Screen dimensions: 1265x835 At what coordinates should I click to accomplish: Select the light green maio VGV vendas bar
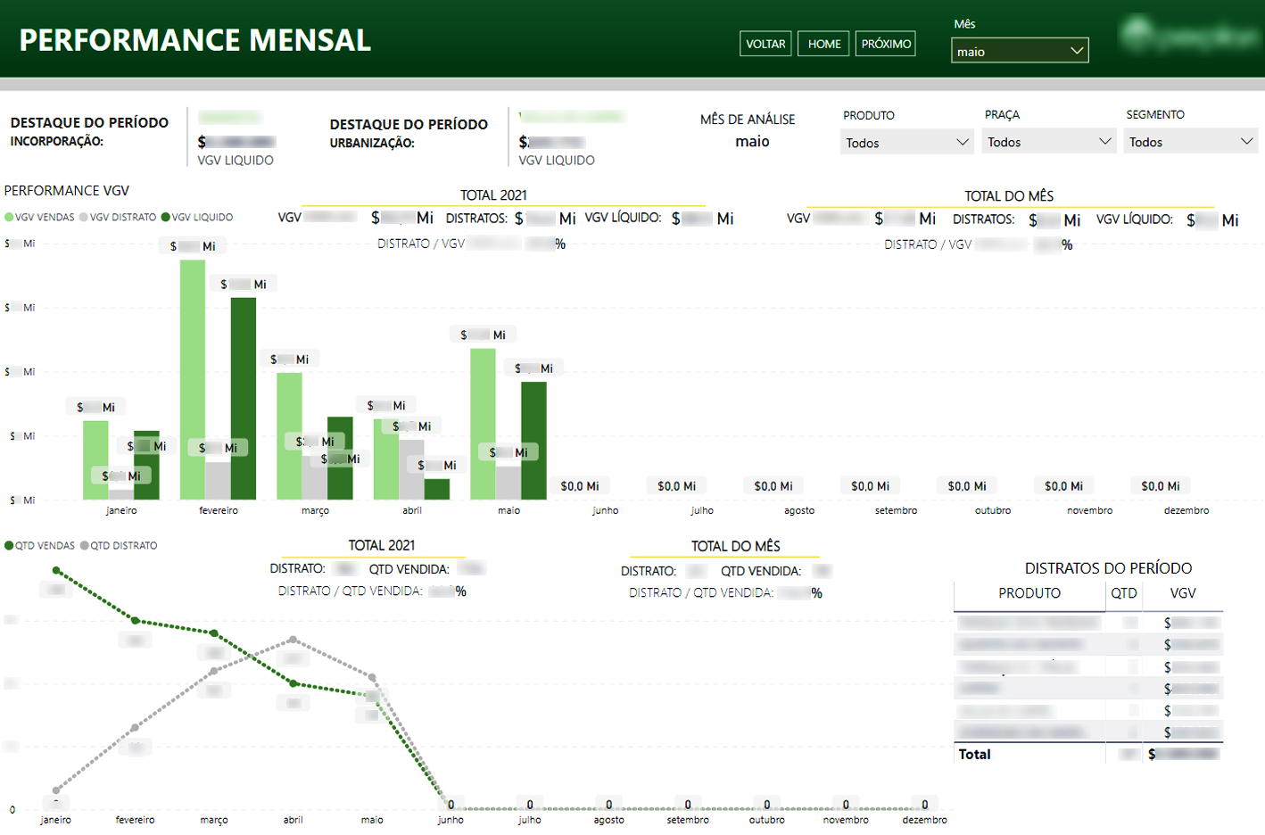[483, 424]
